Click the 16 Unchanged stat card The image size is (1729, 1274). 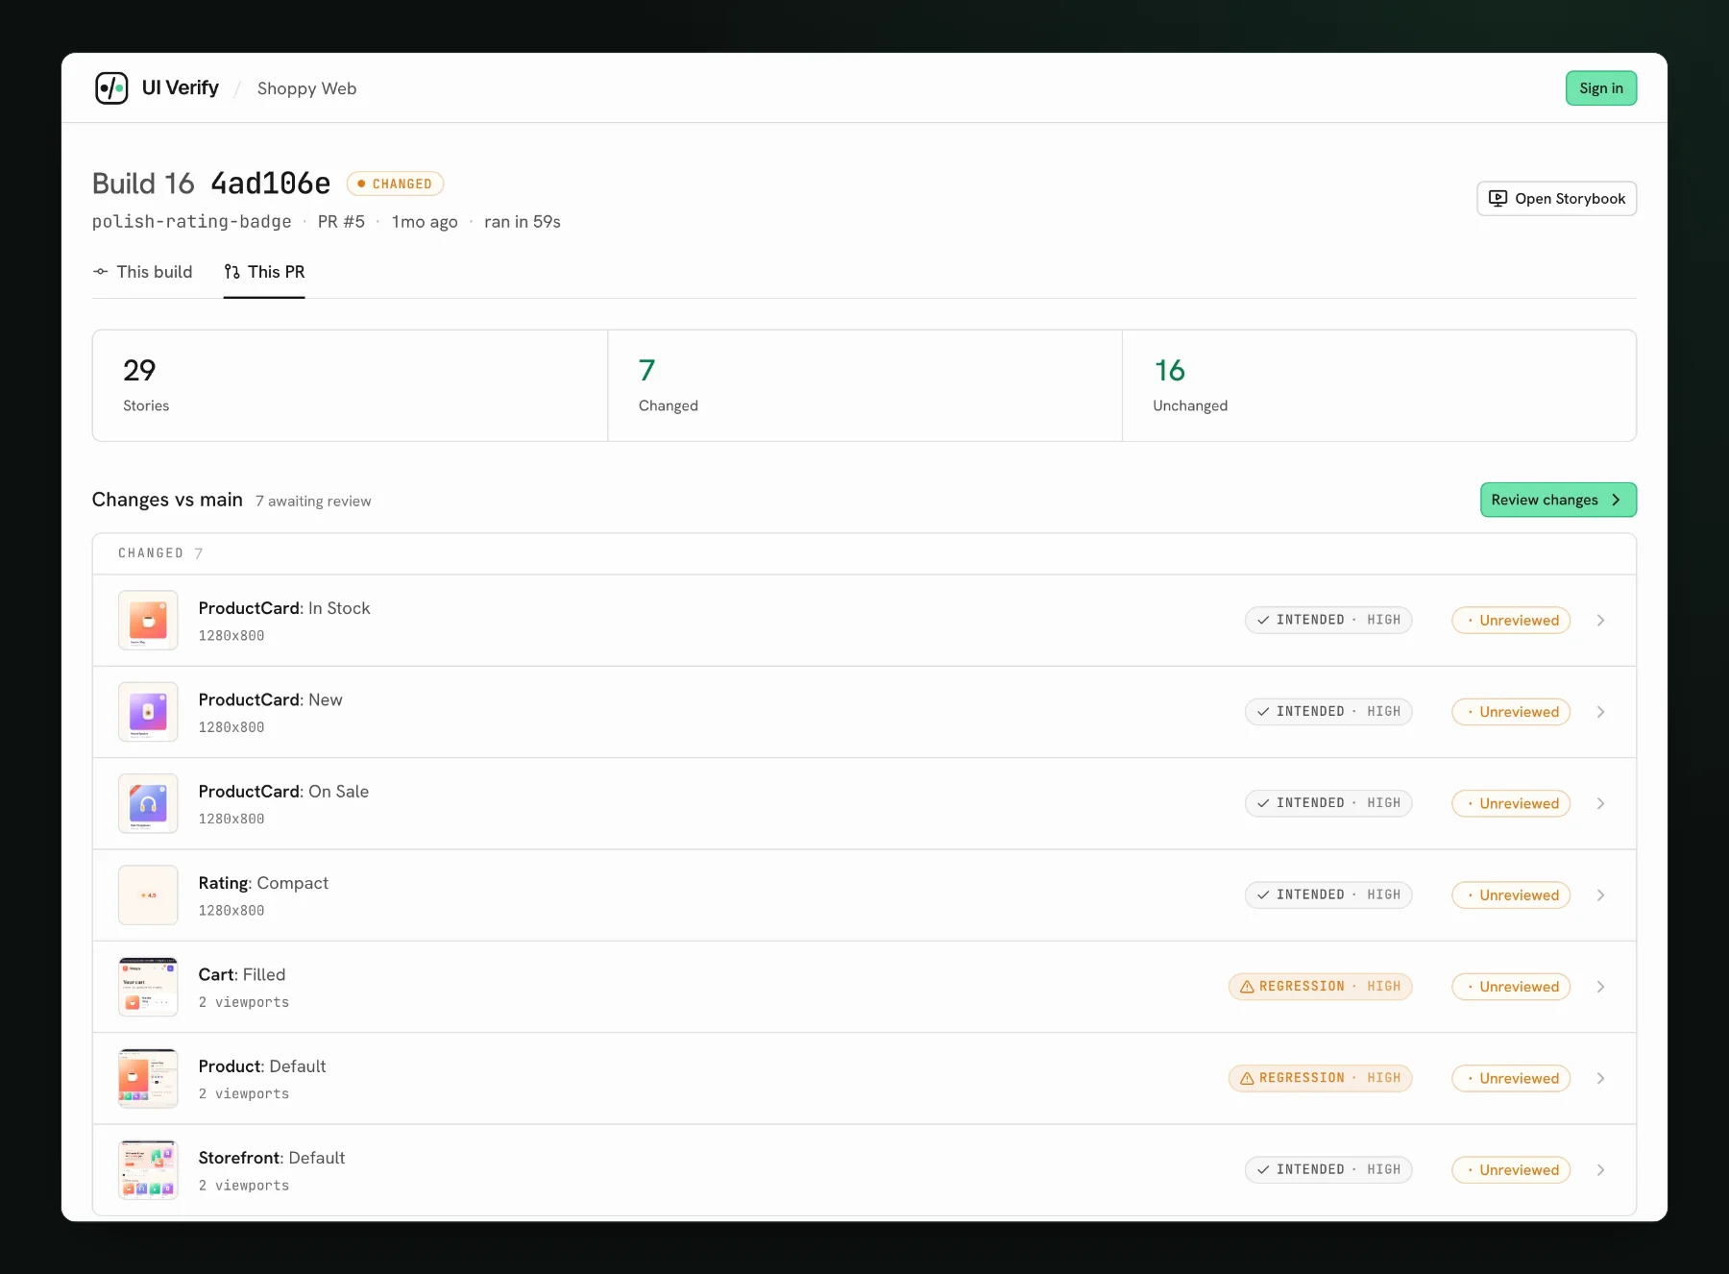[1379, 386]
